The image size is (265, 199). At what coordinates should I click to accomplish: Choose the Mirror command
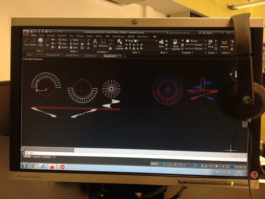74,44
